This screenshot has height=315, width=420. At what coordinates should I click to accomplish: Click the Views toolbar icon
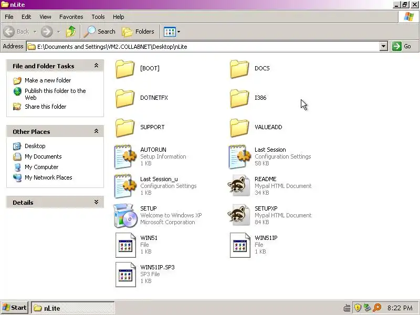coord(170,31)
